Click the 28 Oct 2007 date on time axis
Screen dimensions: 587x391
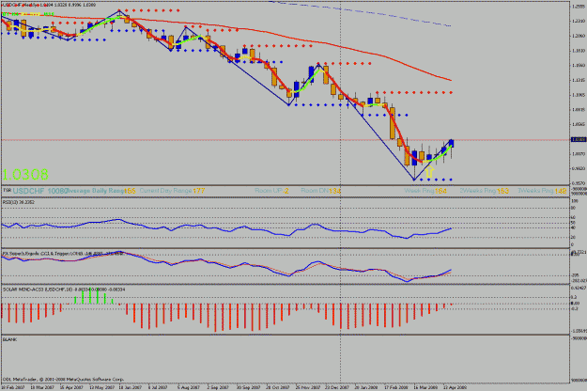[277, 387]
